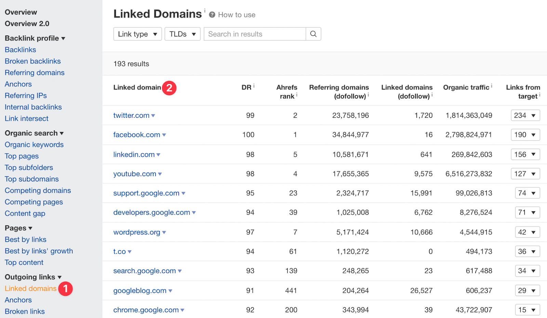The image size is (547, 318).
Task: Collapse the Backlink profile section
Action: (x=35, y=38)
